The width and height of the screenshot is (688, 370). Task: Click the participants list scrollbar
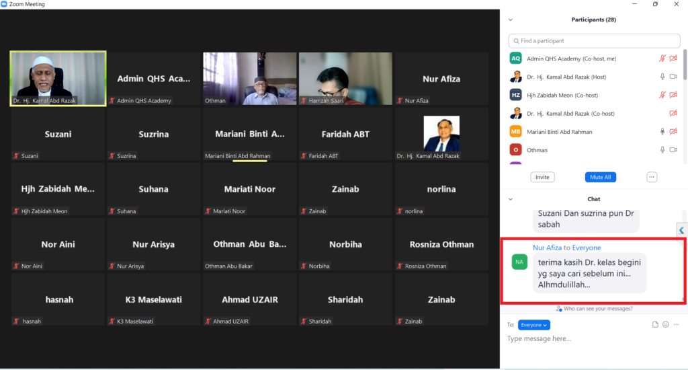click(685, 64)
